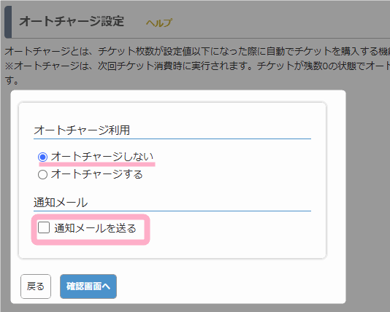Click the pink underline beneath オートチャージしない

pos(97,164)
